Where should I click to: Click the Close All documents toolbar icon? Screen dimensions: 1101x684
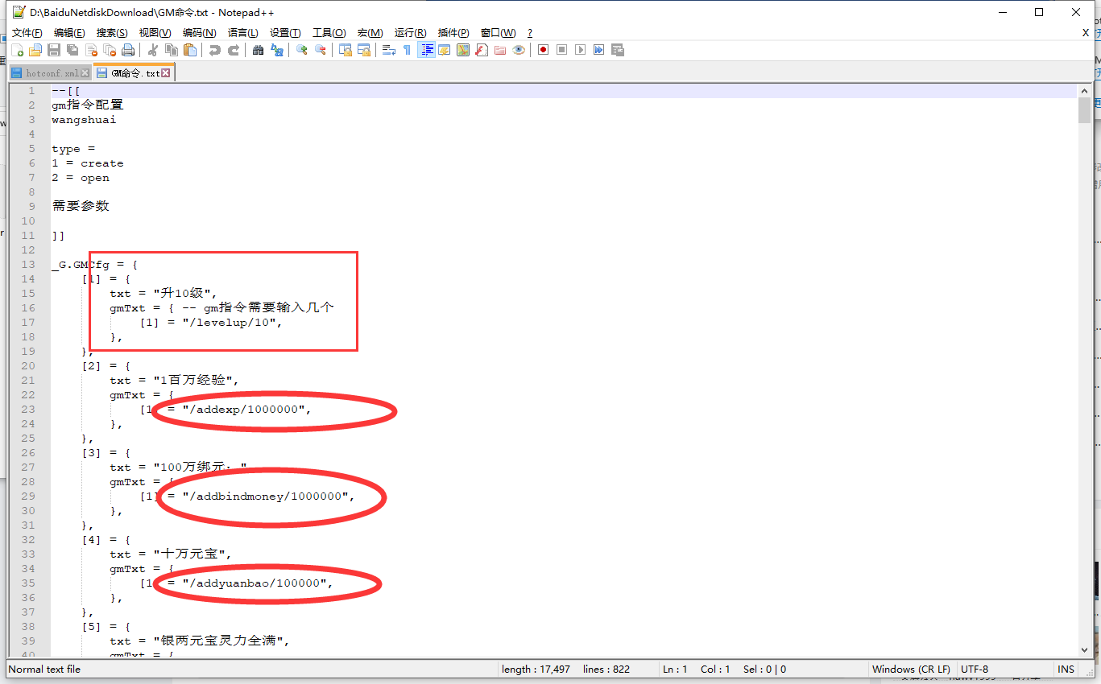tap(110, 50)
